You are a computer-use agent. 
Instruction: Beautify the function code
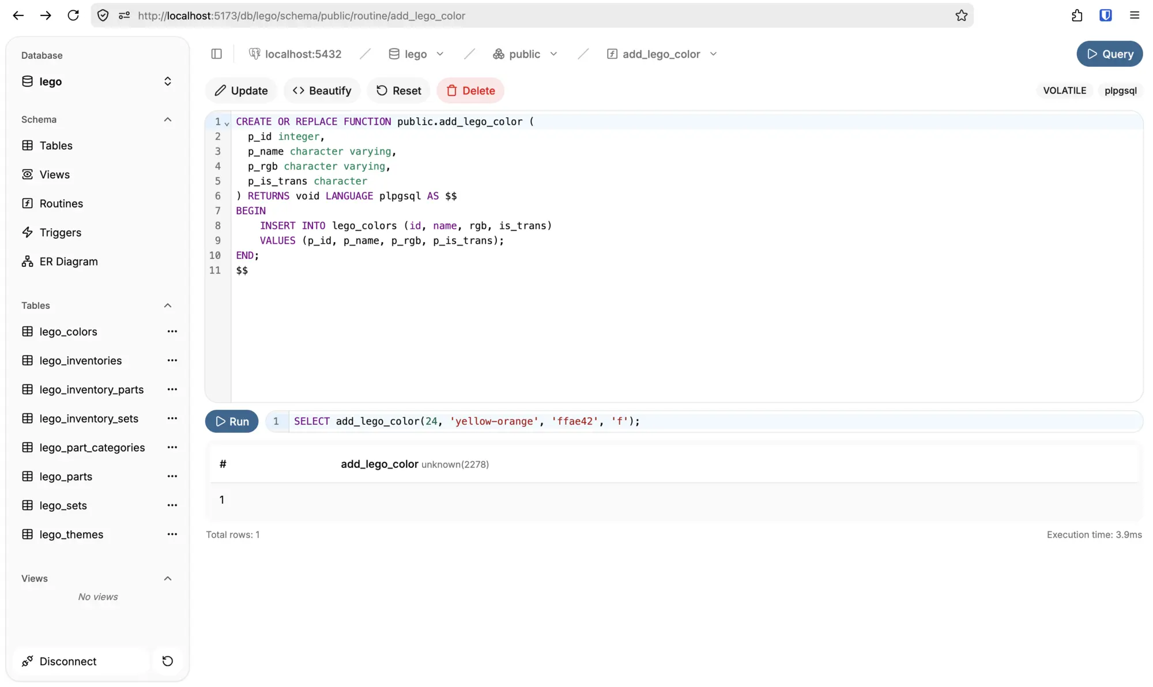tap(322, 90)
